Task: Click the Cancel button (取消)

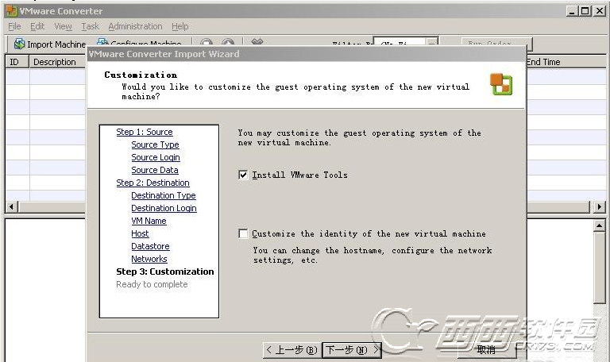Action: [x=486, y=350]
